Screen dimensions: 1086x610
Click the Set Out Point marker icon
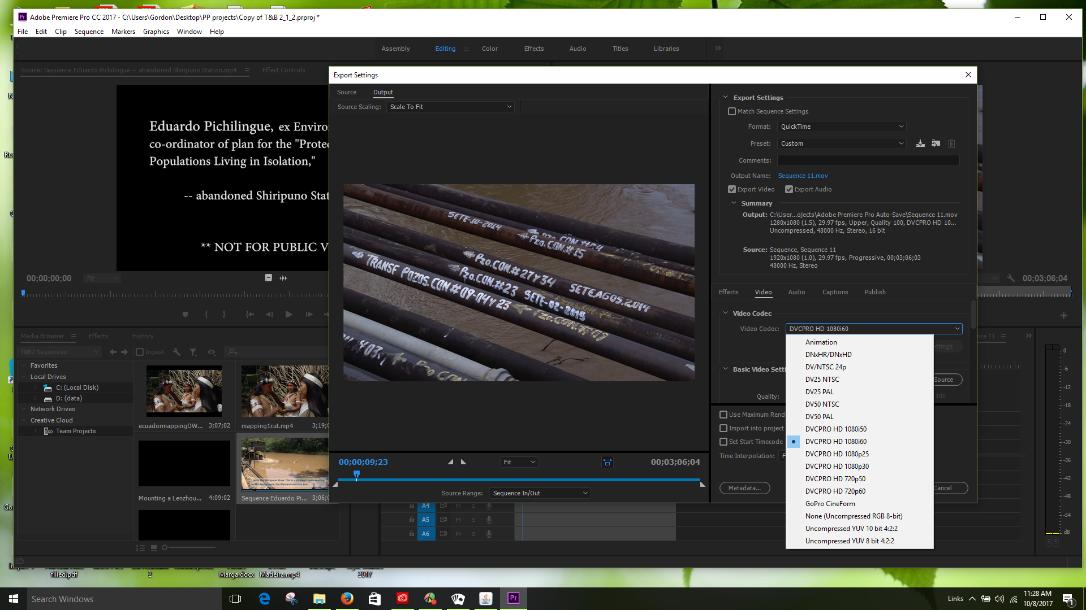(x=464, y=462)
